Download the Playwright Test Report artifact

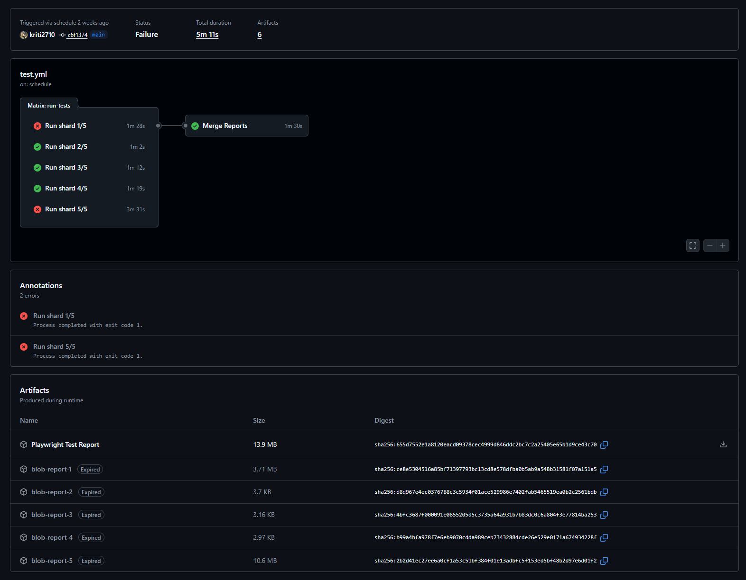point(723,444)
